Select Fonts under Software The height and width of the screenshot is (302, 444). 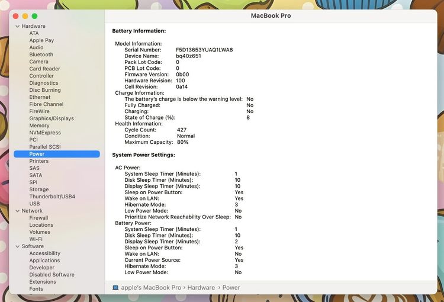[x=36, y=289]
